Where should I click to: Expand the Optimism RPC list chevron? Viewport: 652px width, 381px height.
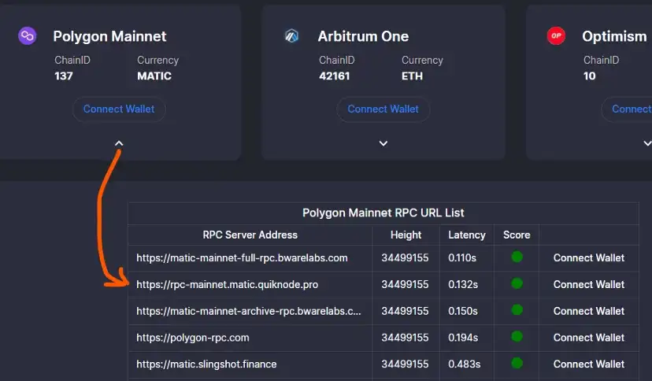click(x=646, y=143)
